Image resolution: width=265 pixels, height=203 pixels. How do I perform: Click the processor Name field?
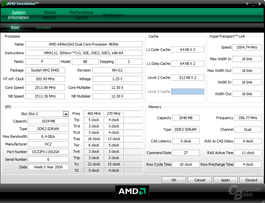(x=84, y=44)
